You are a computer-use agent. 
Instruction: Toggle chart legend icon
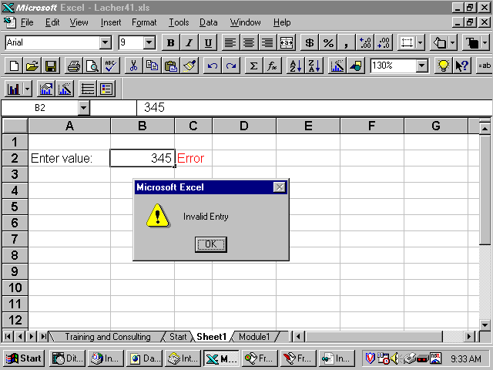pyautogui.click(x=106, y=89)
